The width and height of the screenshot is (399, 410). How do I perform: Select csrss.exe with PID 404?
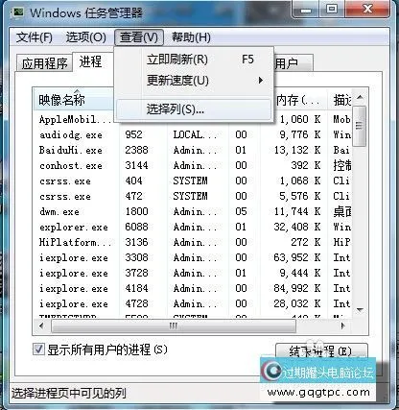point(193,181)
